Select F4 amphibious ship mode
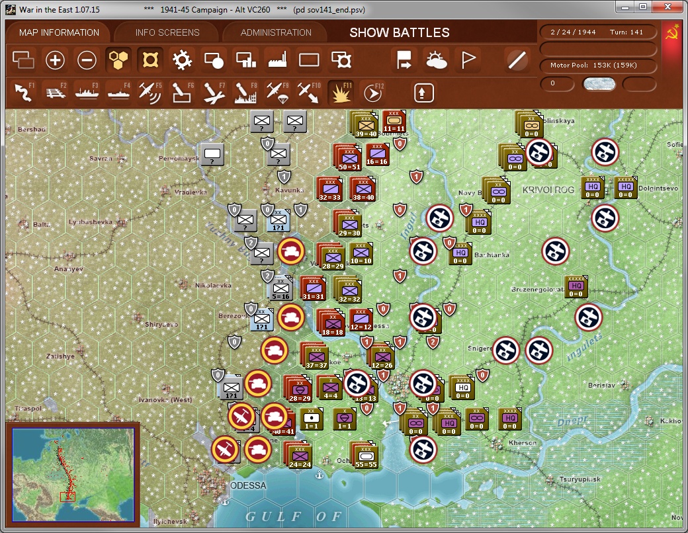Viewport: 688px width, 533px height. 118,93
